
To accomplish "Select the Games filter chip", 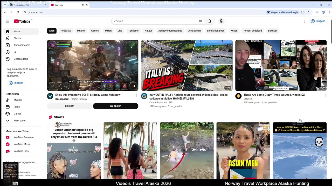I will pos(95,31).
